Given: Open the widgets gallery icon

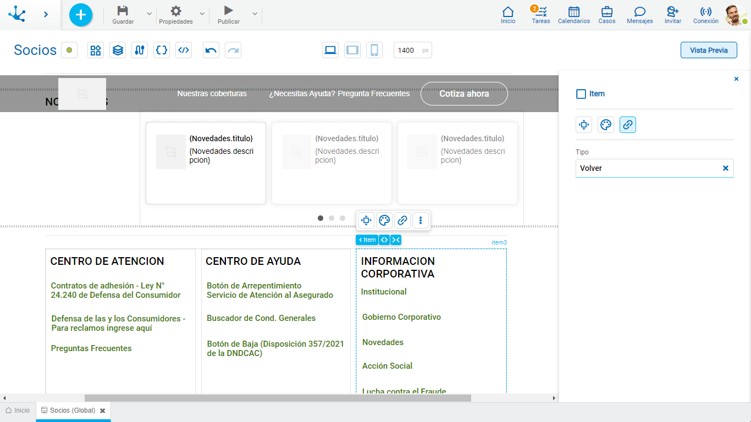Looking at the screenshot, I should tap(96, 50).
